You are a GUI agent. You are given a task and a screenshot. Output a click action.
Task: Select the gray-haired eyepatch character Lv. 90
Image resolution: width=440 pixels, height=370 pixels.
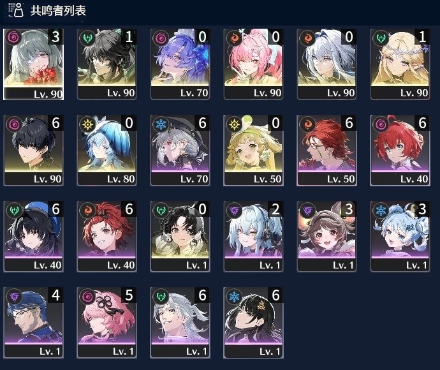[33, 64]
